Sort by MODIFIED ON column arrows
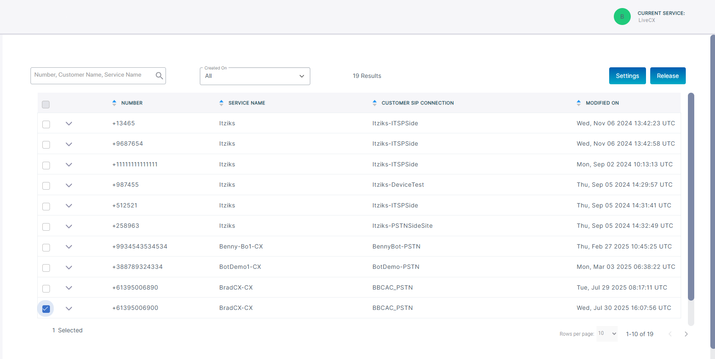715x359 pixels. coord(579,103)
